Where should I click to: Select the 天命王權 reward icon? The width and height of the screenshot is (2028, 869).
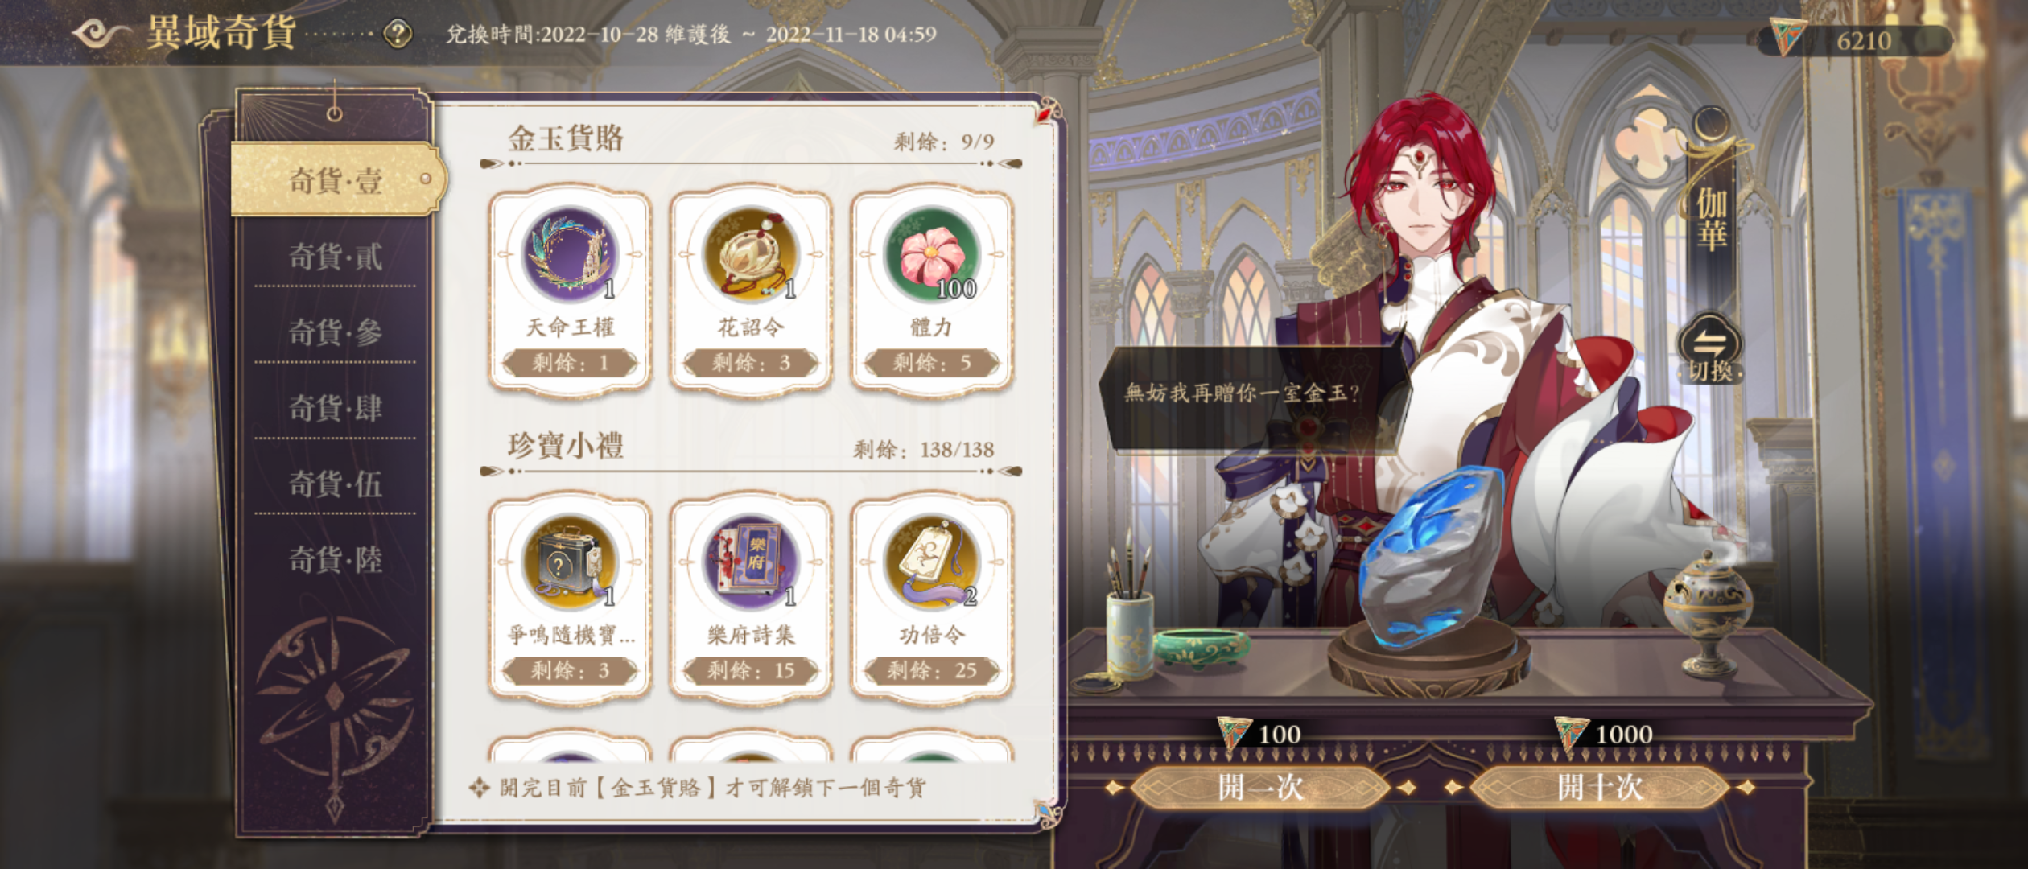(570, 253)
